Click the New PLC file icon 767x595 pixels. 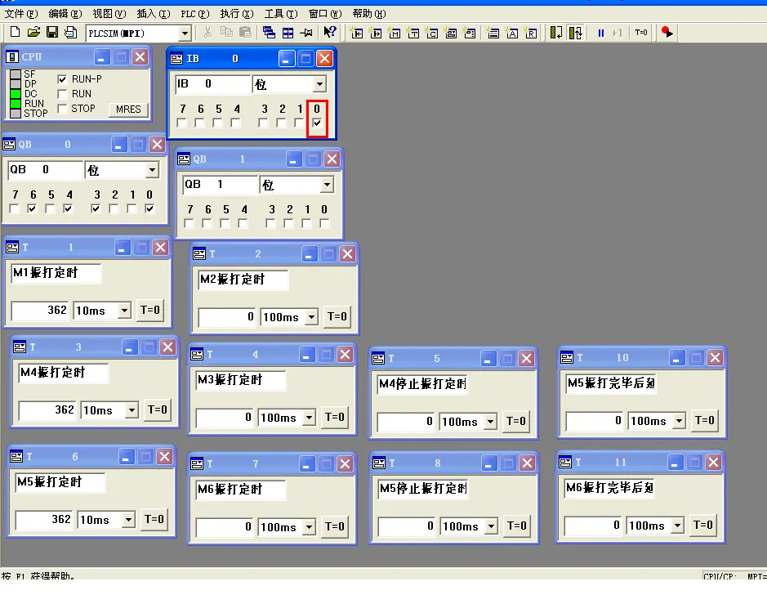pyautogui.click(x=16, y=33)
